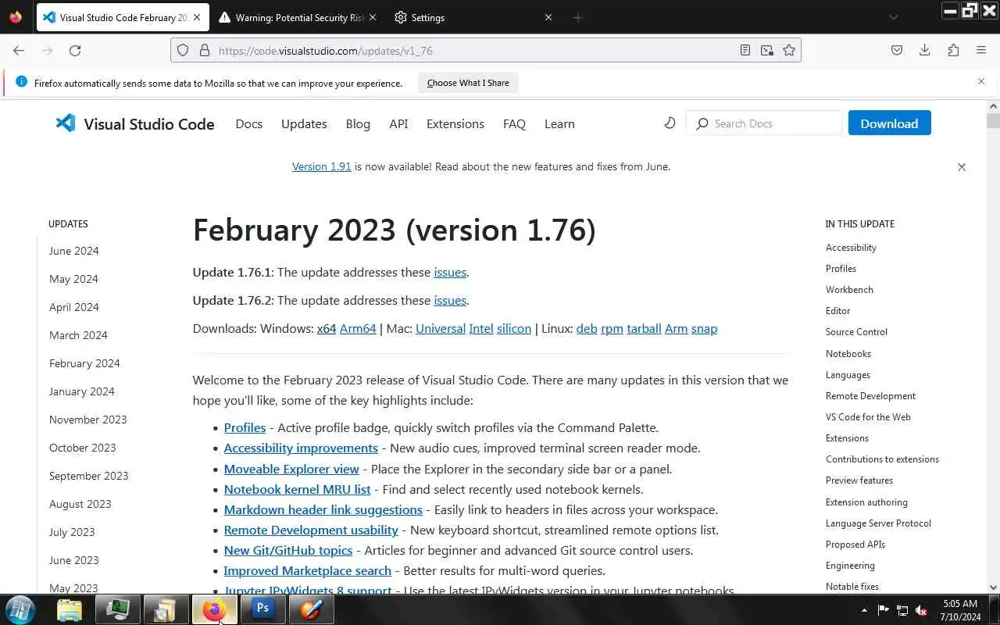
Task: Click the Firefox taskbar icon
Action: (214, 609)
